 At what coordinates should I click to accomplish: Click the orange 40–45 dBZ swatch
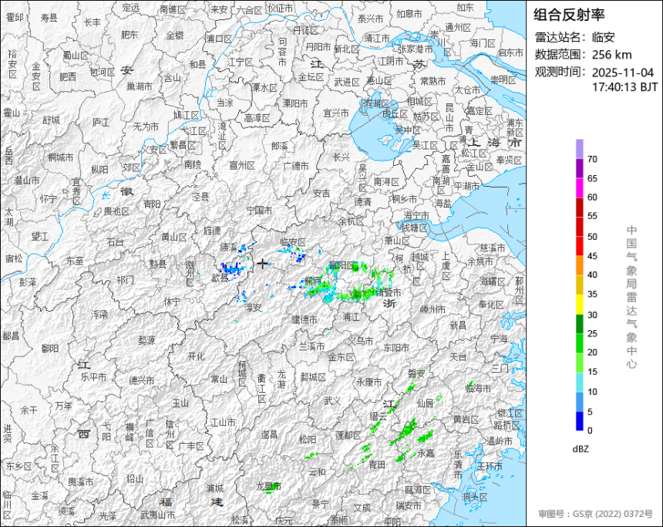[x=579, y=265]
